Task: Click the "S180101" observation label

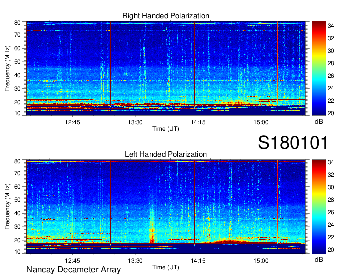Action: (293, 142)
